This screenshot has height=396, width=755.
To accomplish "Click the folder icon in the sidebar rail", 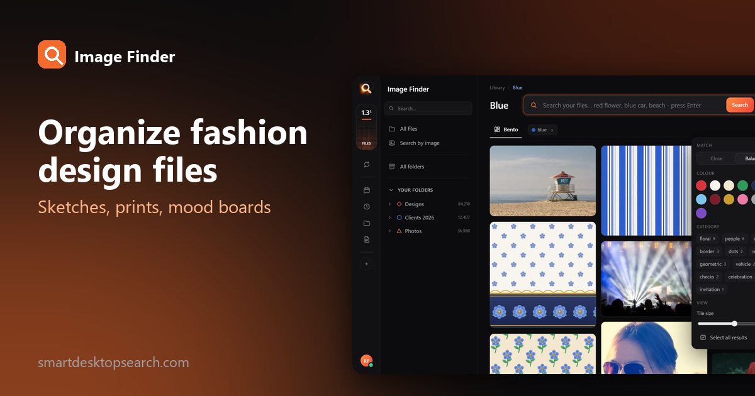I will click(366, 223).
